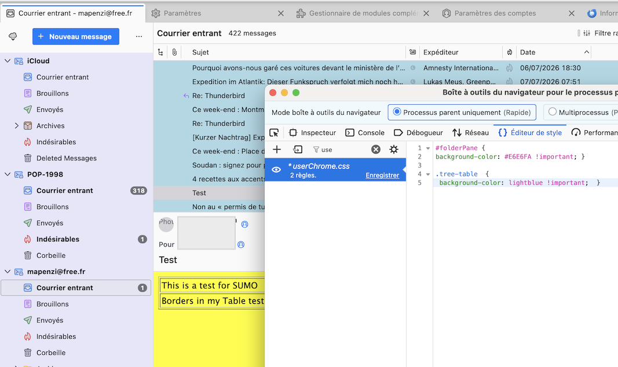
Task: Clear the style sheet filter field
Action: [376, 149]
